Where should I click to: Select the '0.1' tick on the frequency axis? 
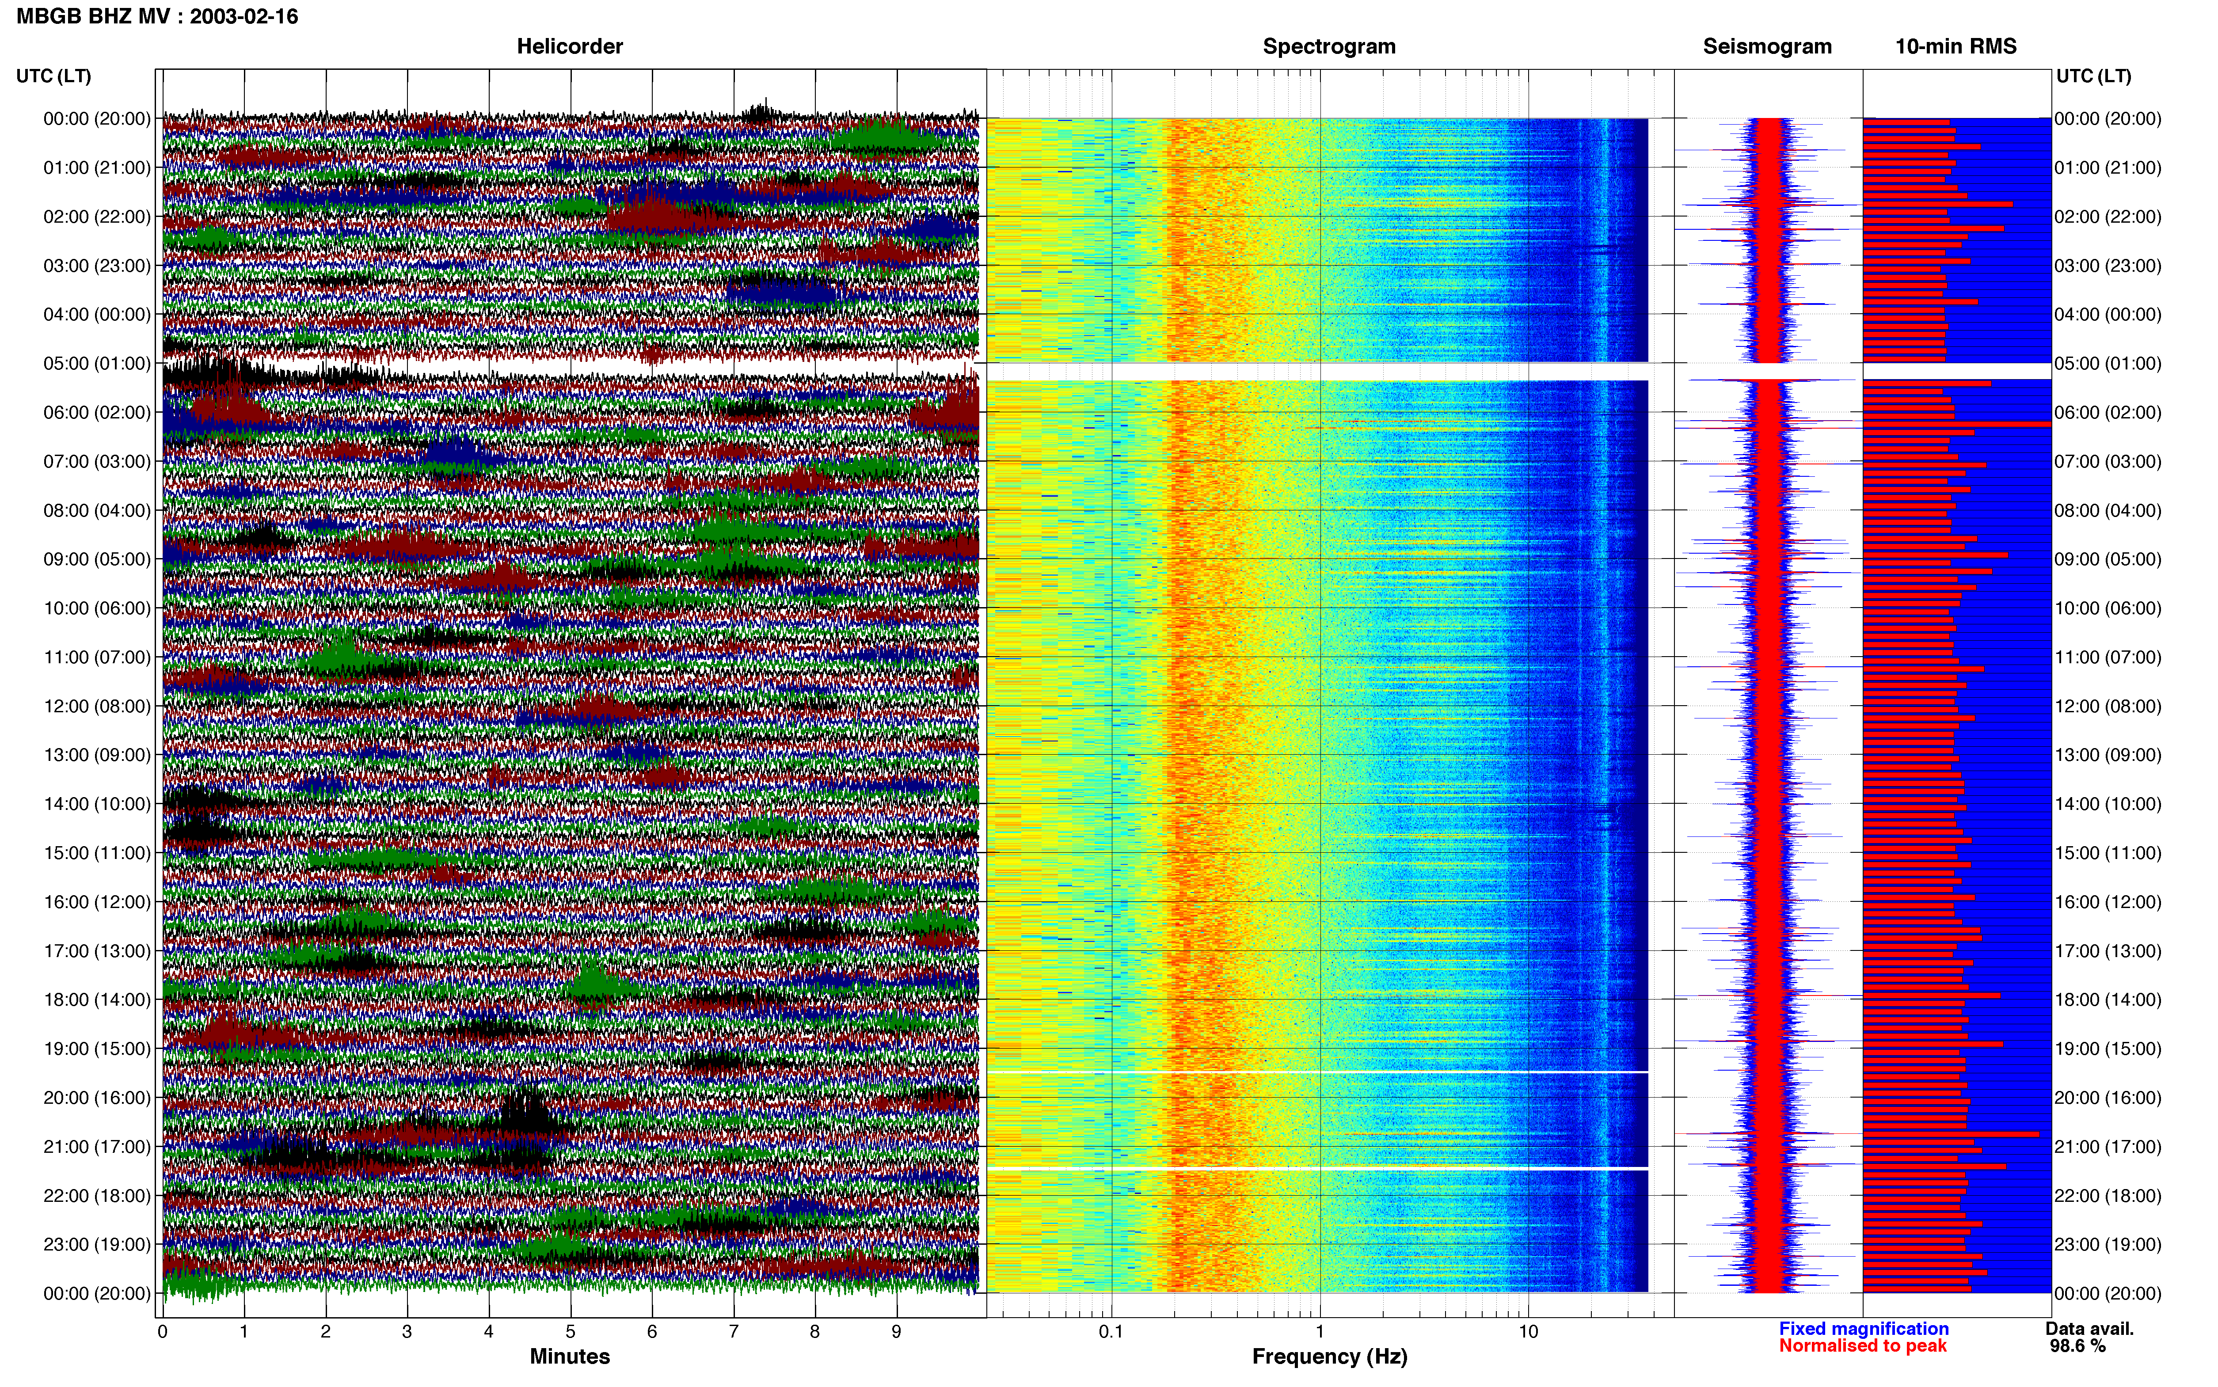pyautogui.click(x=1111, y=1332)
